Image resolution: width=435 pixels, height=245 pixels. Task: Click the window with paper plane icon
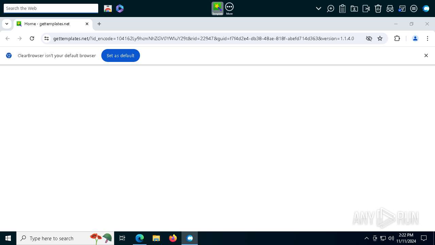point(402,9)
